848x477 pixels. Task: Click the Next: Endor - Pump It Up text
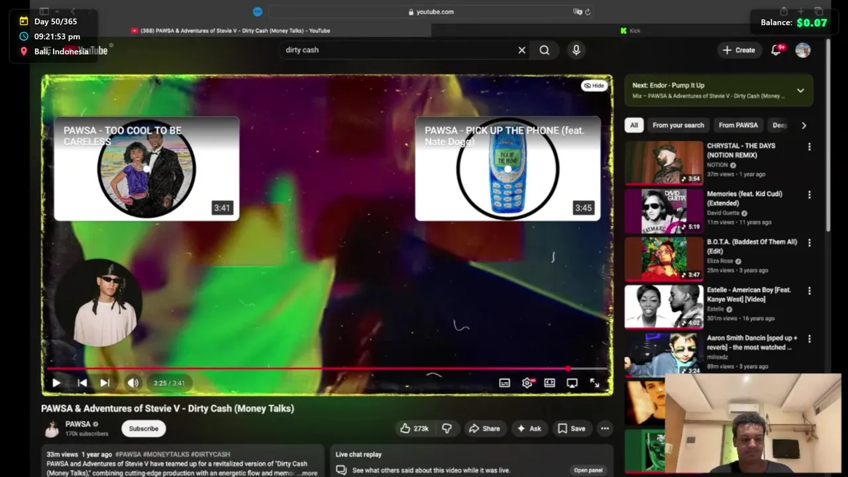[668, 85]
